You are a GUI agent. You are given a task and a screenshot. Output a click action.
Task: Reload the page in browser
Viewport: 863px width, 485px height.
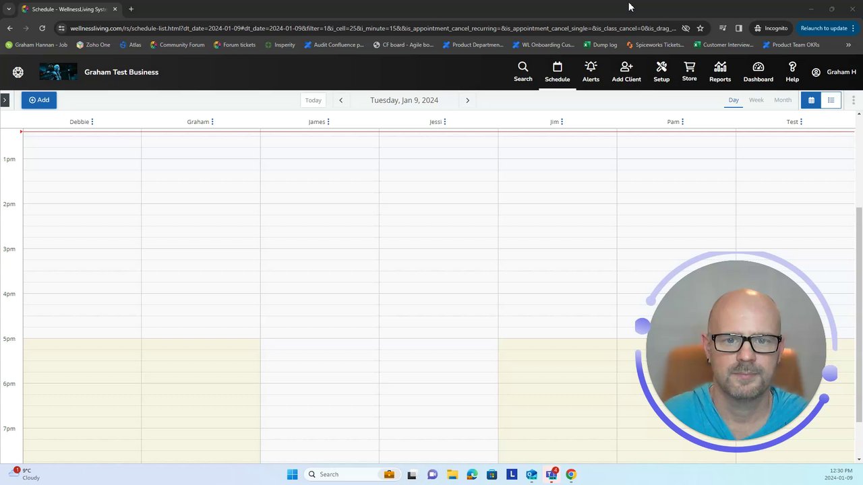(x=42, y=28)
